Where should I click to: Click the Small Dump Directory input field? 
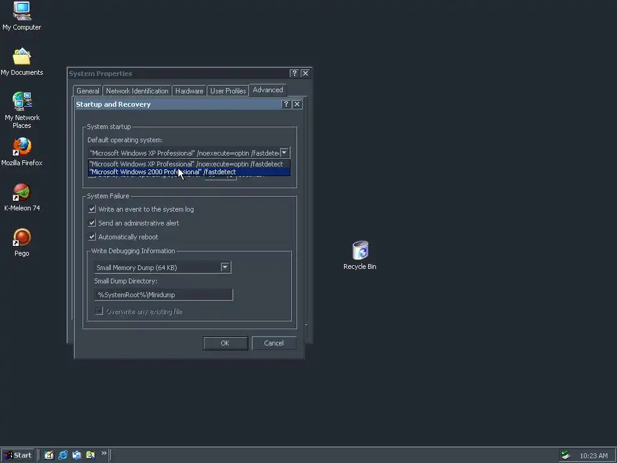[x=163, y=294]
